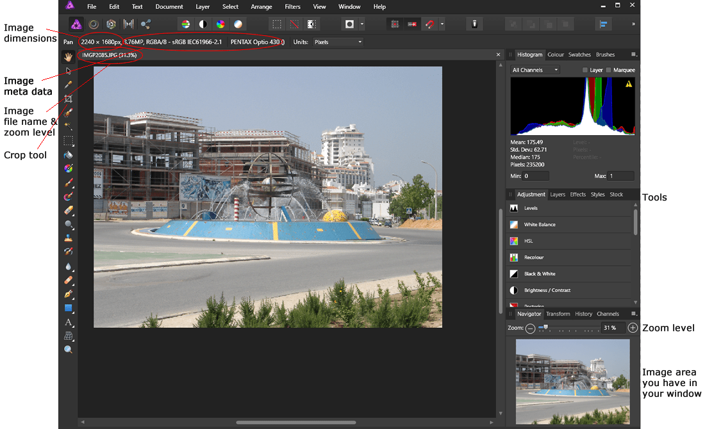Screen dimensions: 705x429
Task: Open the Snapping options dropdown arrow
Action: click(442, 24)
